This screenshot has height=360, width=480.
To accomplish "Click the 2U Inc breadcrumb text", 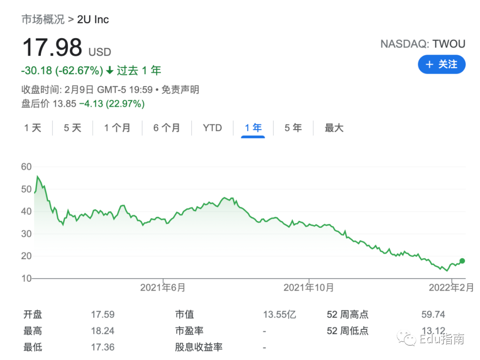I will (93, 20).
